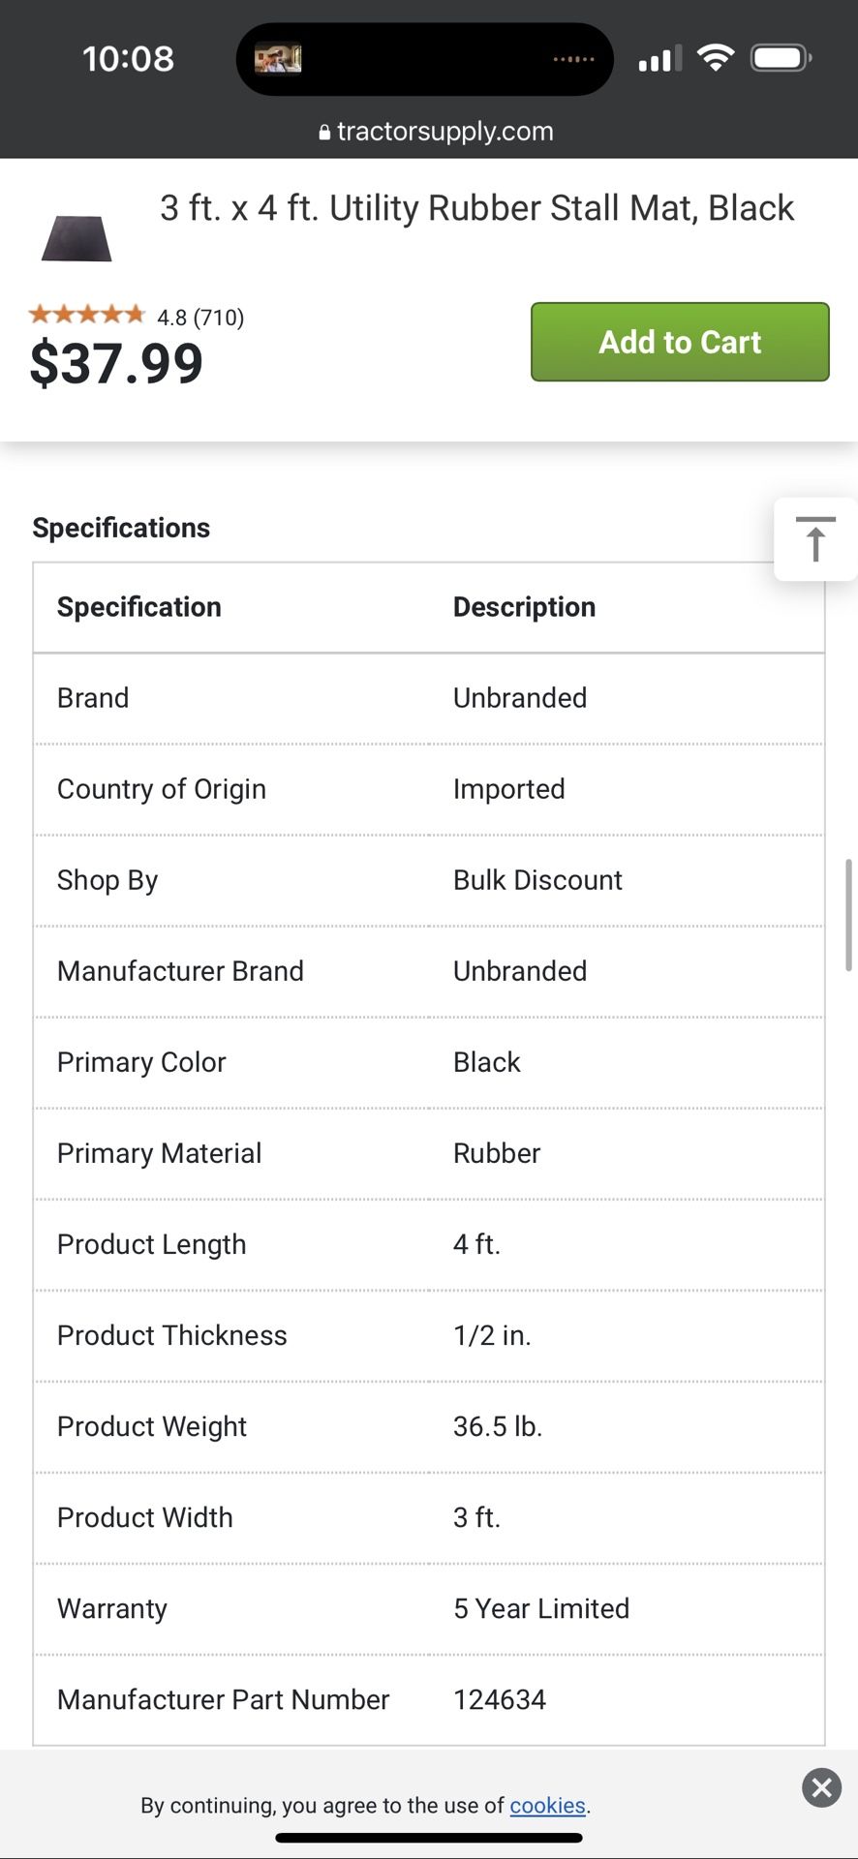Tap the battery indicator icon
This screenshot has width=858, height=1859.
780,57
